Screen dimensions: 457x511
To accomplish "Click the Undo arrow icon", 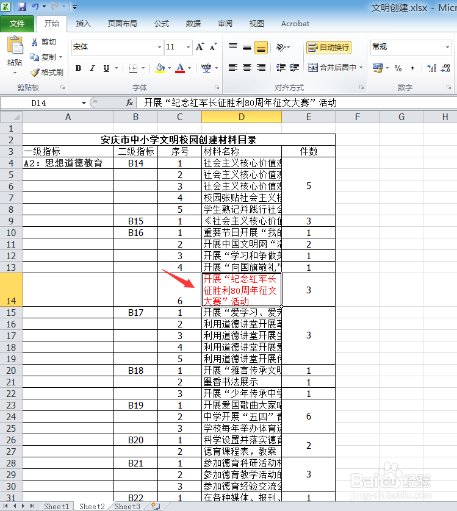I will point(35,7).
